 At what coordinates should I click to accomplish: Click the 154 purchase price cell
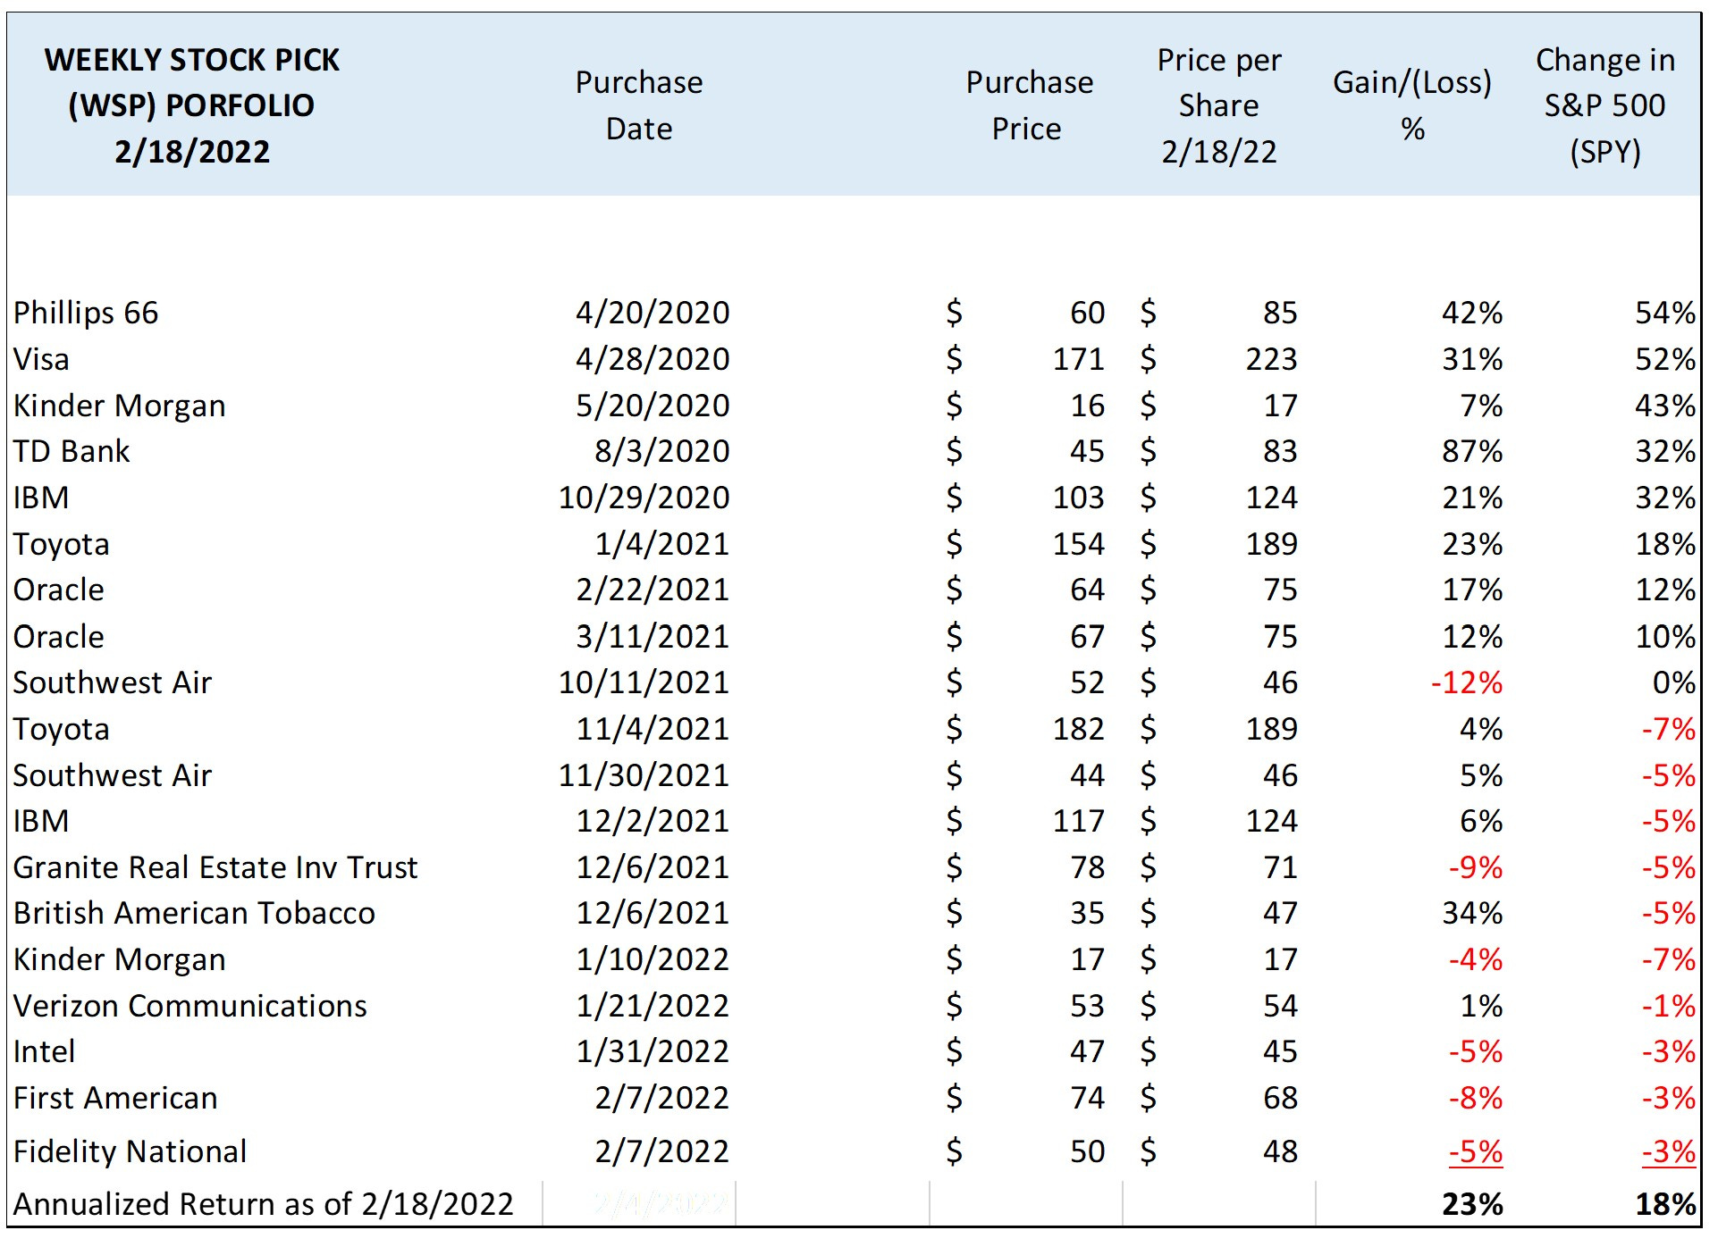pyautogui.click(x=1079, y=544)
